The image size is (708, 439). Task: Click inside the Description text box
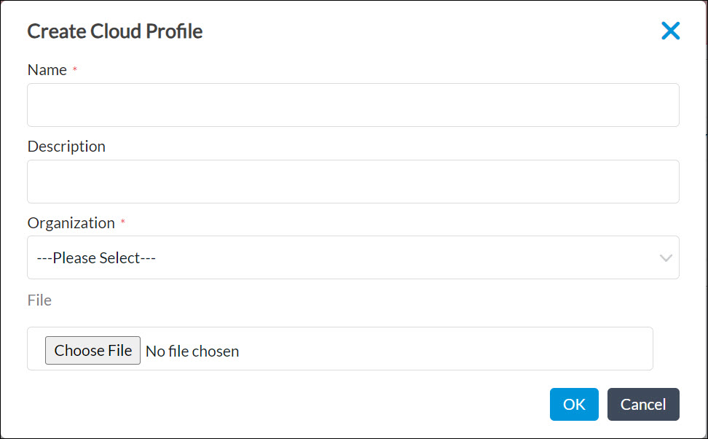(x=353, y=181)
